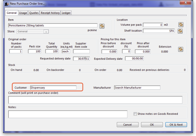Screen dimensions: 196x136
Task: Click the Requested delivery date field
Action: pos(82,59)
